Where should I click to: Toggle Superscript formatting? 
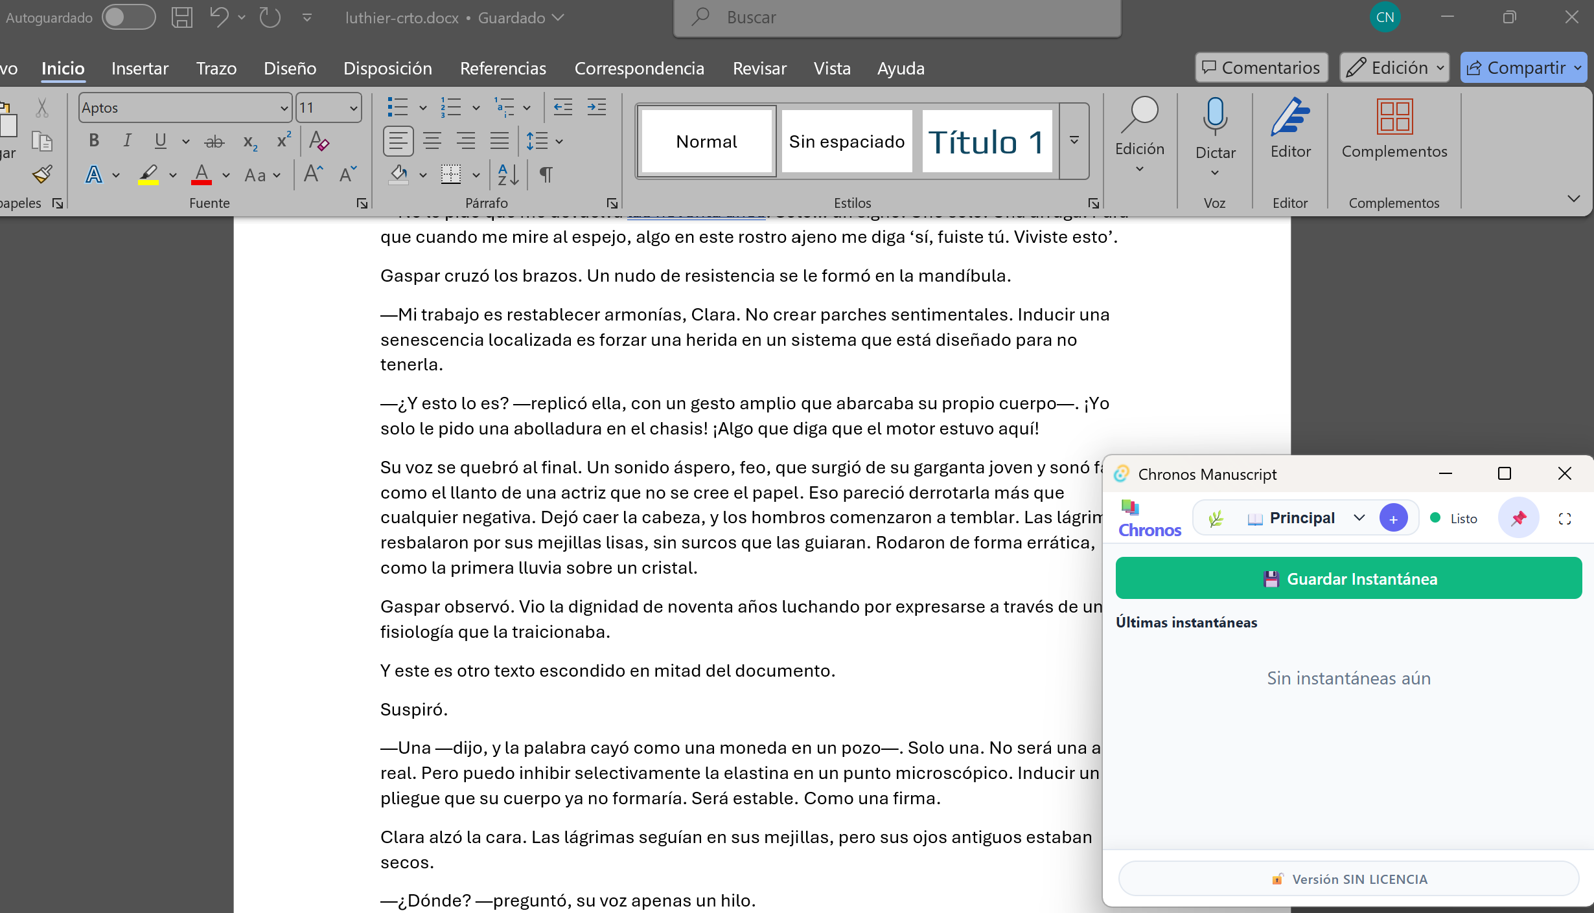(x=283, y=141)
